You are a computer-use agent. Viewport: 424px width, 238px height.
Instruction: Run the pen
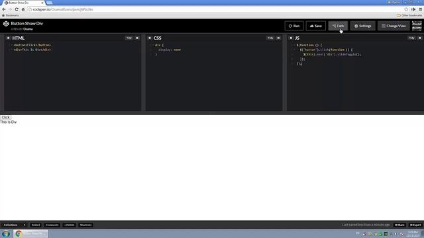click(294, 26)
